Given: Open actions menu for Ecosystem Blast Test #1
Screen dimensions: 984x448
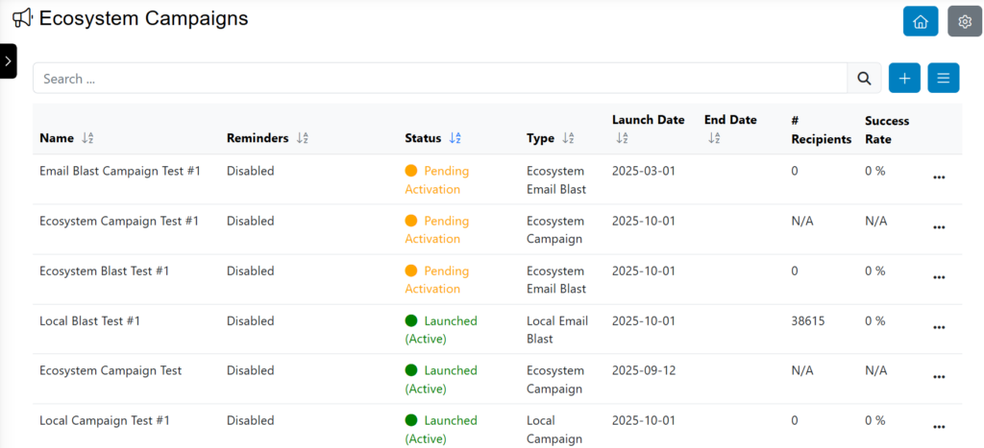Looking at the screenshot, I should (939, 277).
